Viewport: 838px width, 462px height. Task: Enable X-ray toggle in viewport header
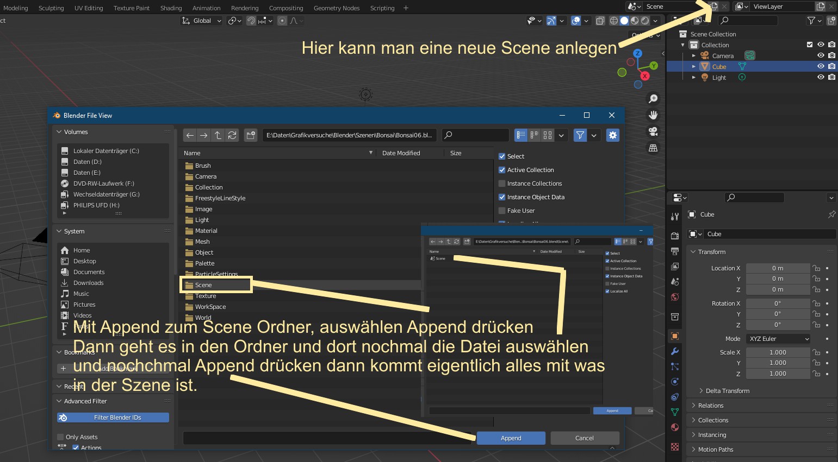tap(600, 21)
